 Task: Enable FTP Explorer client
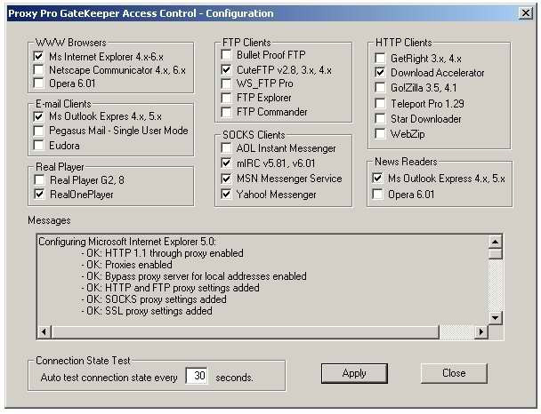click(x=226, y=98)
